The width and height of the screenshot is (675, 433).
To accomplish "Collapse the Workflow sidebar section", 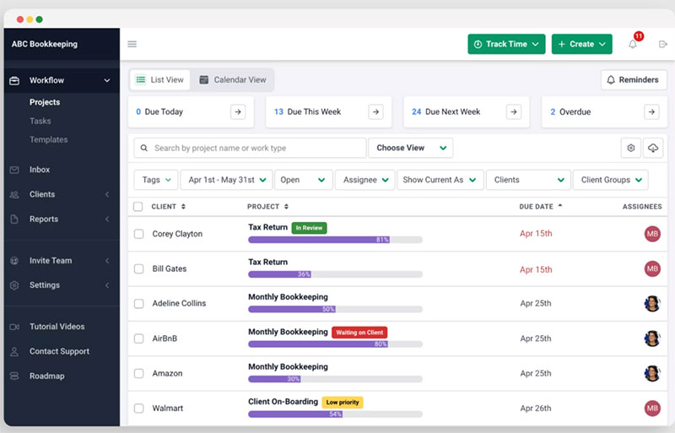I will (107, 80).
